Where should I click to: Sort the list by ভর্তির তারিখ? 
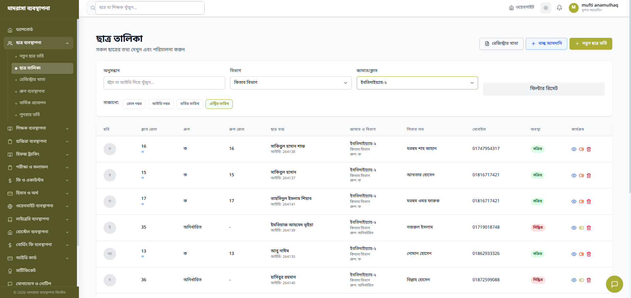coord(190,104)
